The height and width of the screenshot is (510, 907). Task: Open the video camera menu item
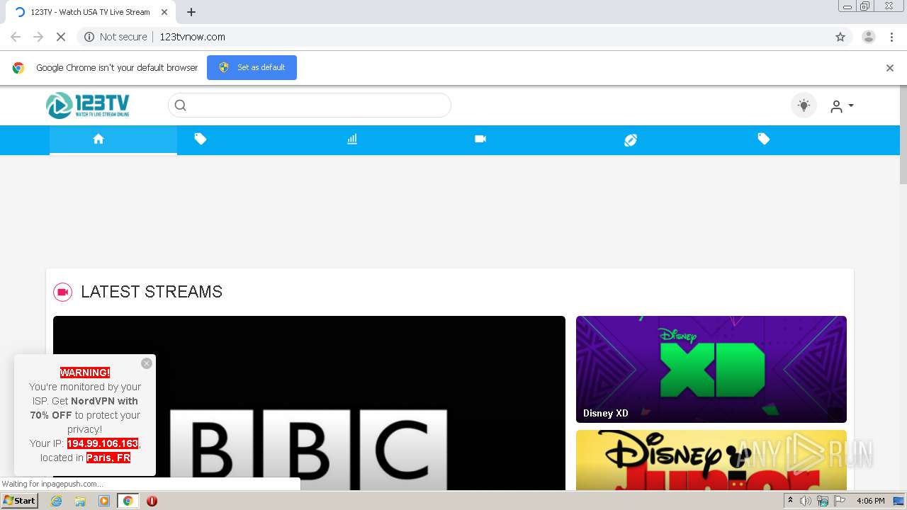[x=480, y=140]
